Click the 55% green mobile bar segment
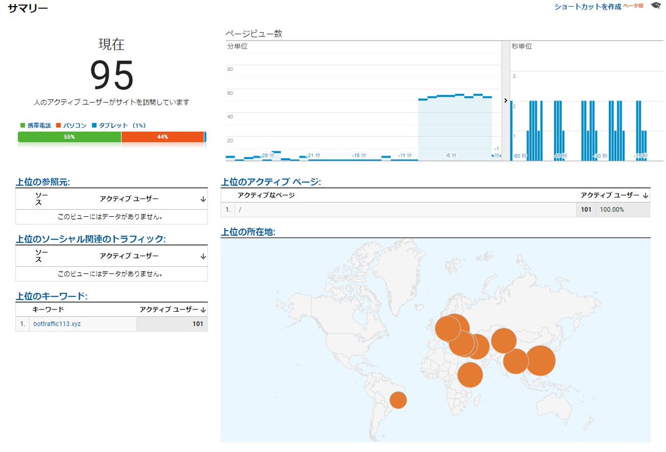 pyautogui.click(x=68, y=136)
